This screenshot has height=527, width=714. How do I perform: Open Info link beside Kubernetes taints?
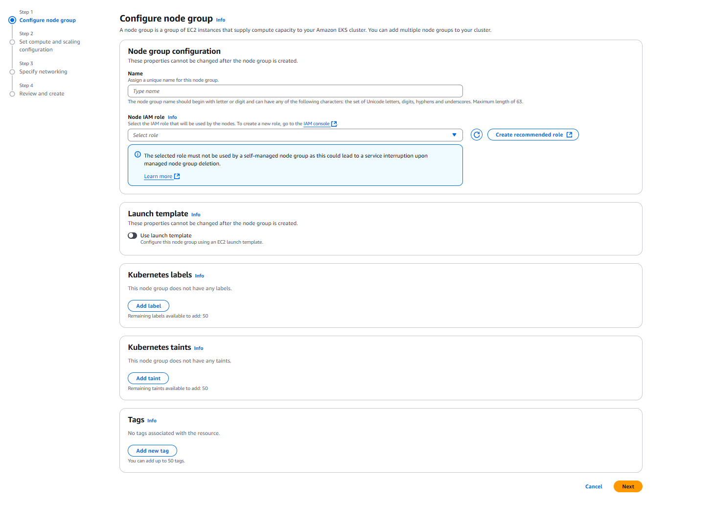coord(199,348)
